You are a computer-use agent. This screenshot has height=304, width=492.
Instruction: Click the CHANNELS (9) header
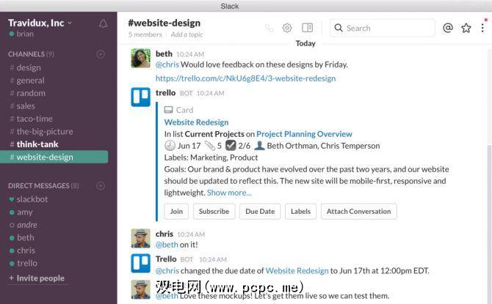click(31, 54)
